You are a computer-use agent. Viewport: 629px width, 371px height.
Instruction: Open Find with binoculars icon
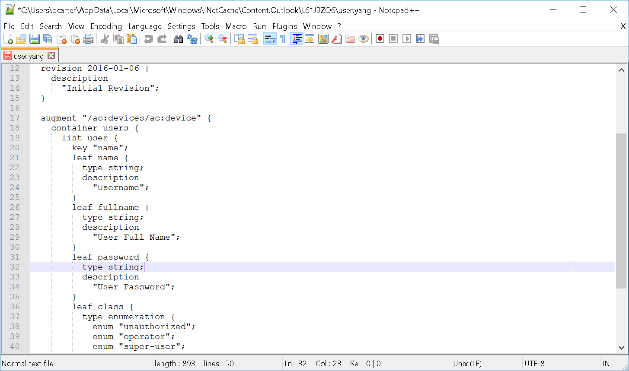179,39
